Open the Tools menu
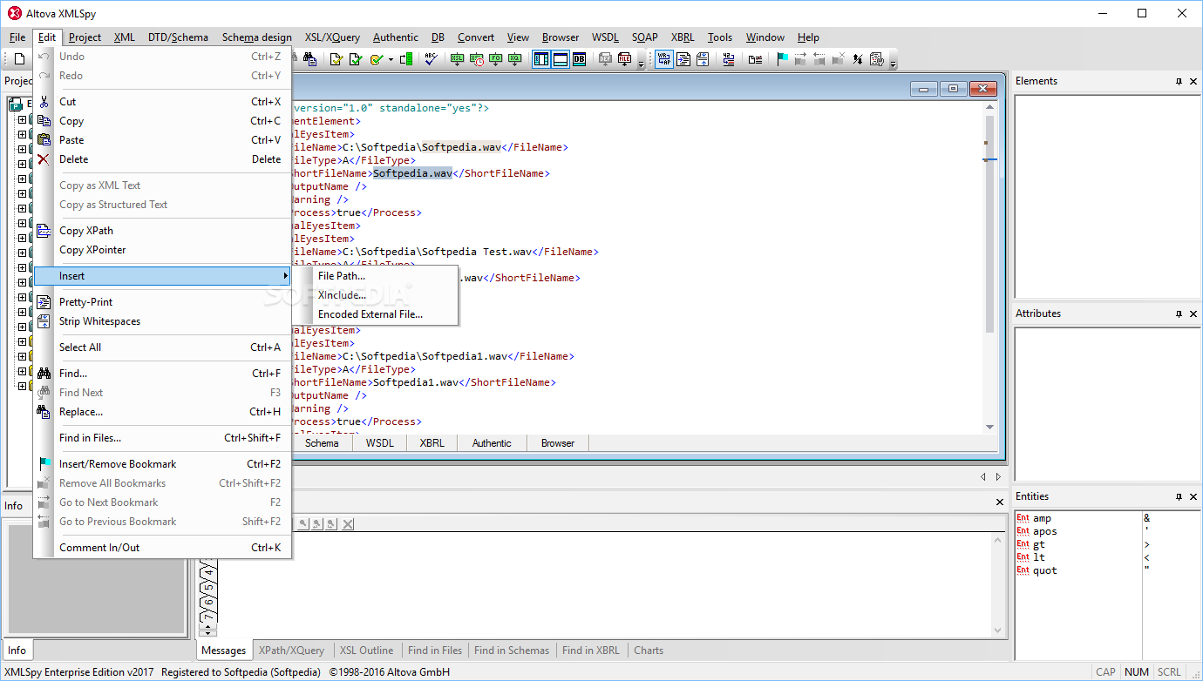Viewport: 1203px width, 681px height. [720, 37]
